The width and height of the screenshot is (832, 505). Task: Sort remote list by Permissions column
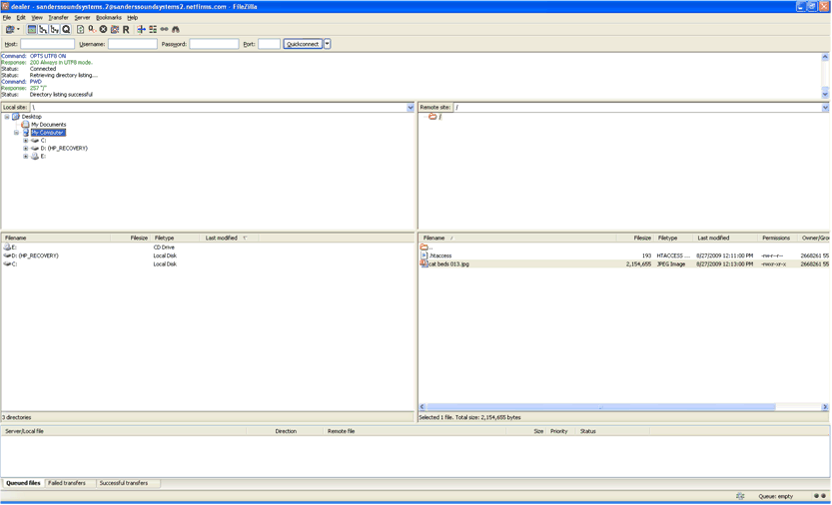(776, 239)
